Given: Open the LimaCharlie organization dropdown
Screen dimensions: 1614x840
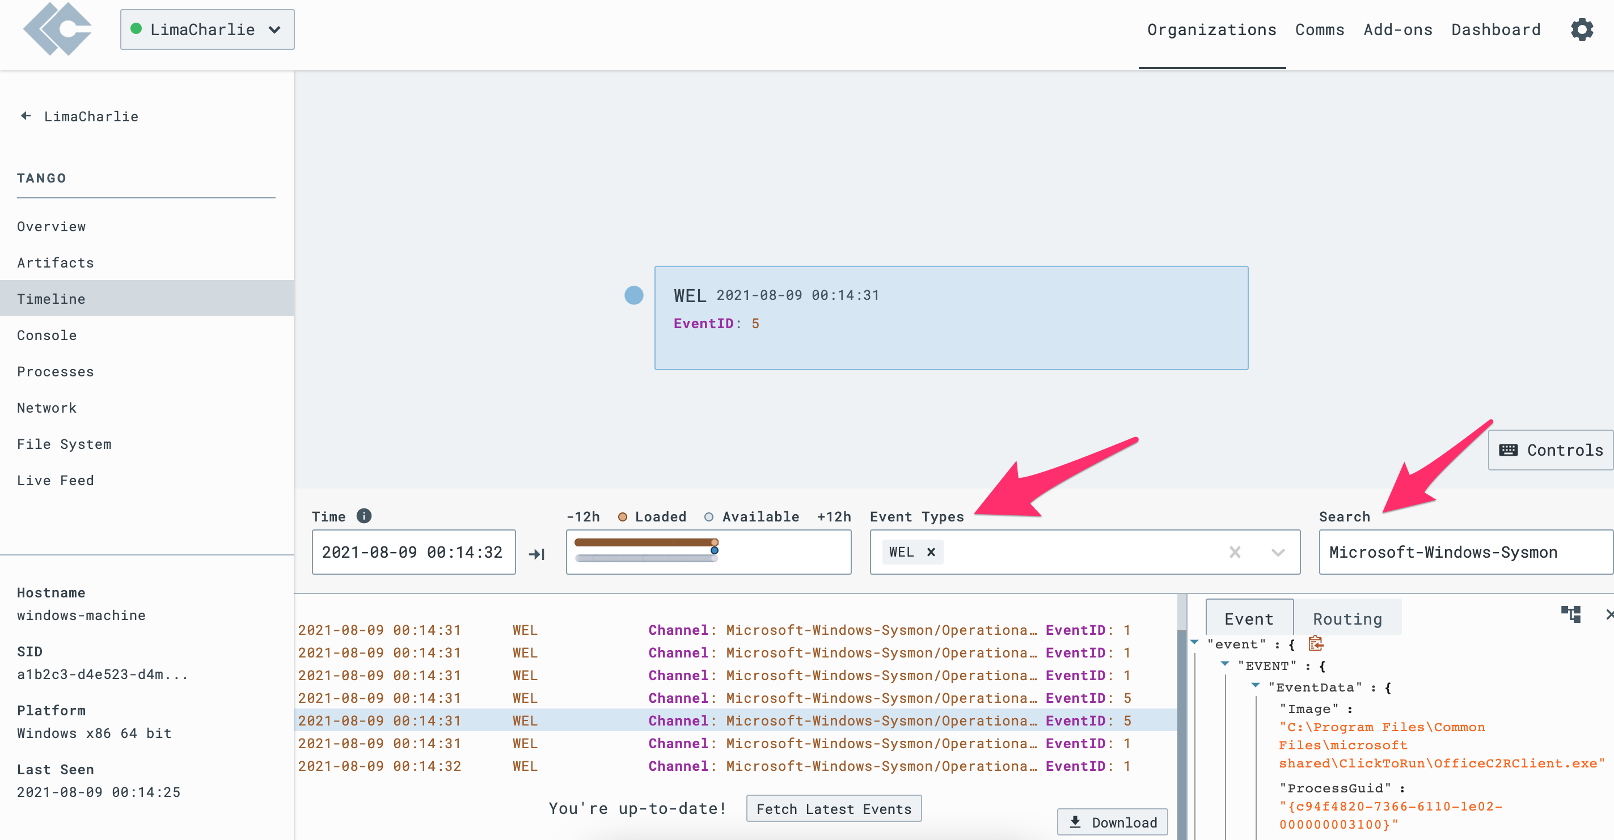Looking at the screenshot, I should 207,29.
